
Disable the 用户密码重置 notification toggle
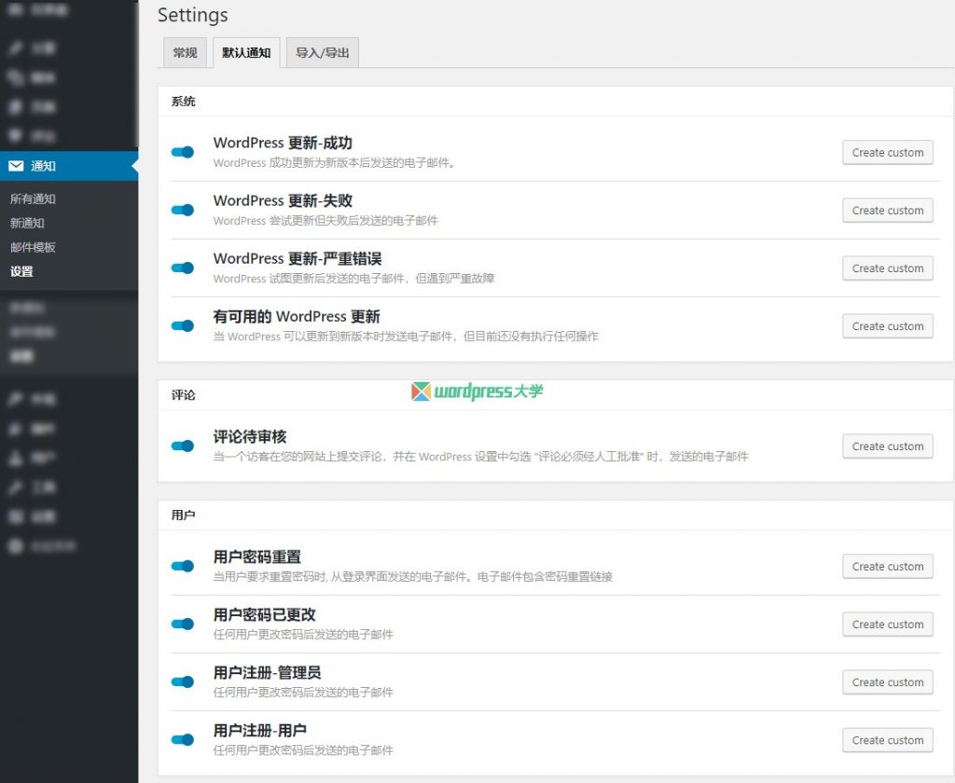182,566
